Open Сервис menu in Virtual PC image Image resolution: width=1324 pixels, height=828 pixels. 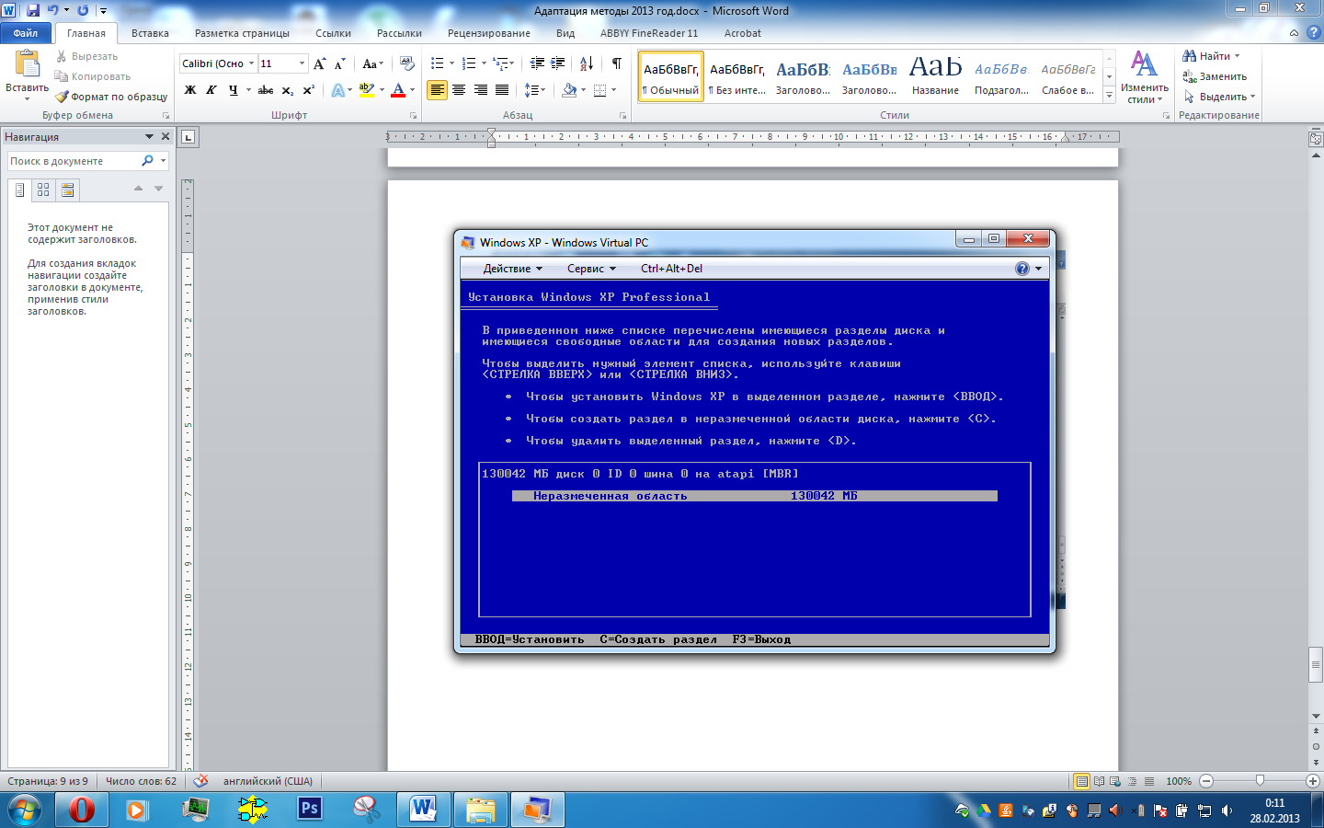[591, 269]
